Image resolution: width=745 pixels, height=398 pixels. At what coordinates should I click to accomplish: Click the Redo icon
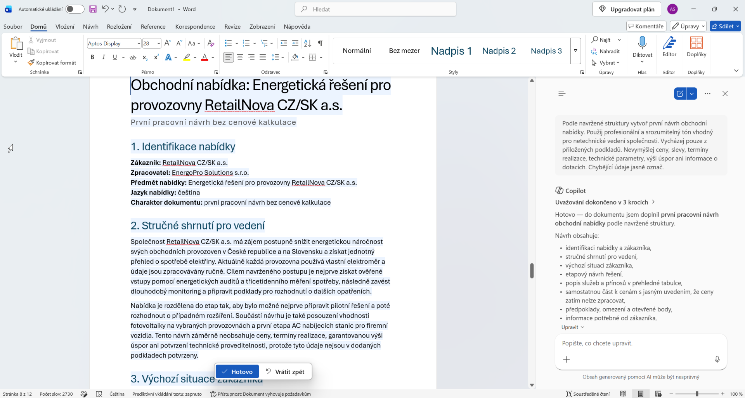coord(122,9)
